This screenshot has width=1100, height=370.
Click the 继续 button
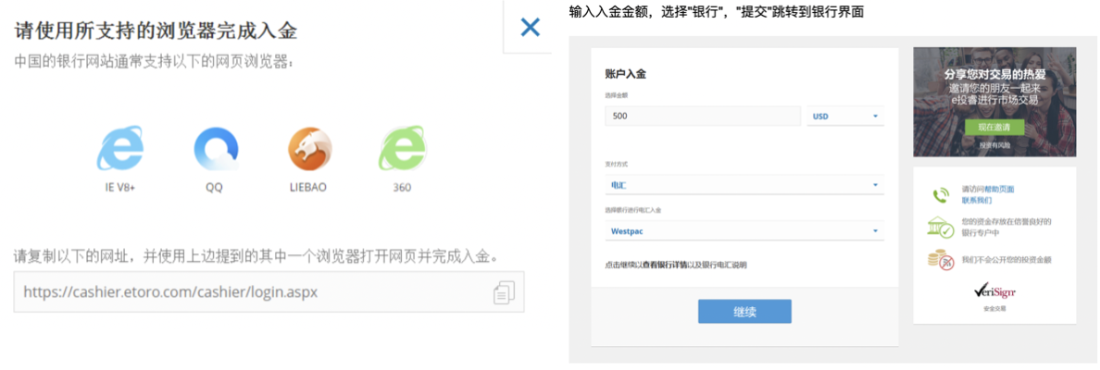[744, 312]
